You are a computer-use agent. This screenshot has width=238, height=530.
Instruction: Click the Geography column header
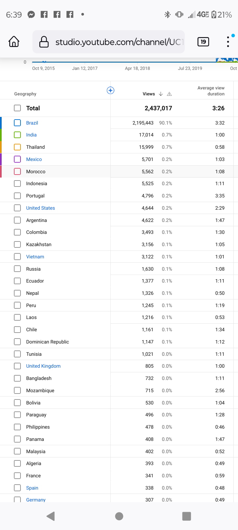point(25,94)
